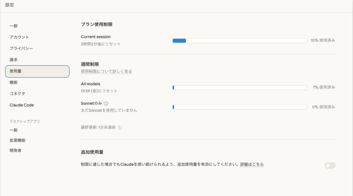Open the 一般 settings section

pos(14,26)
